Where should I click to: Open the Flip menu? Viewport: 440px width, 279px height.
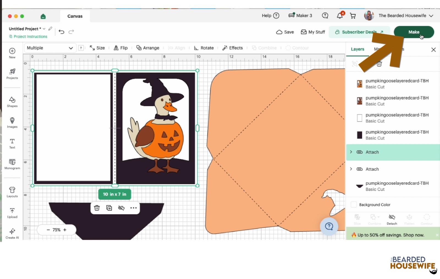coord(121,48)
